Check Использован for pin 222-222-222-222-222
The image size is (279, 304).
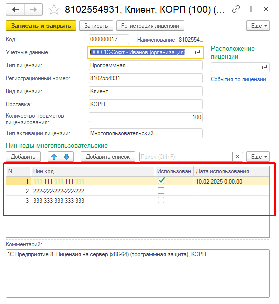[x=161, y=191]
